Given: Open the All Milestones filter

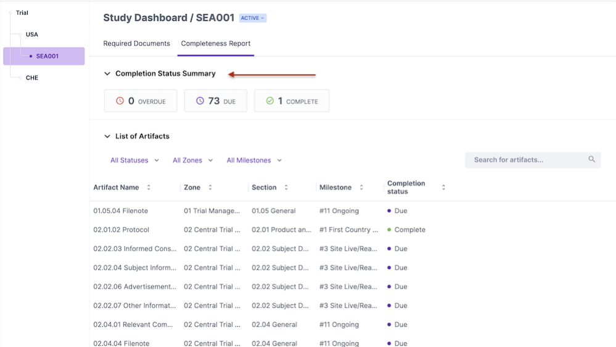Looking at the screenshot, I should [254, 161].
